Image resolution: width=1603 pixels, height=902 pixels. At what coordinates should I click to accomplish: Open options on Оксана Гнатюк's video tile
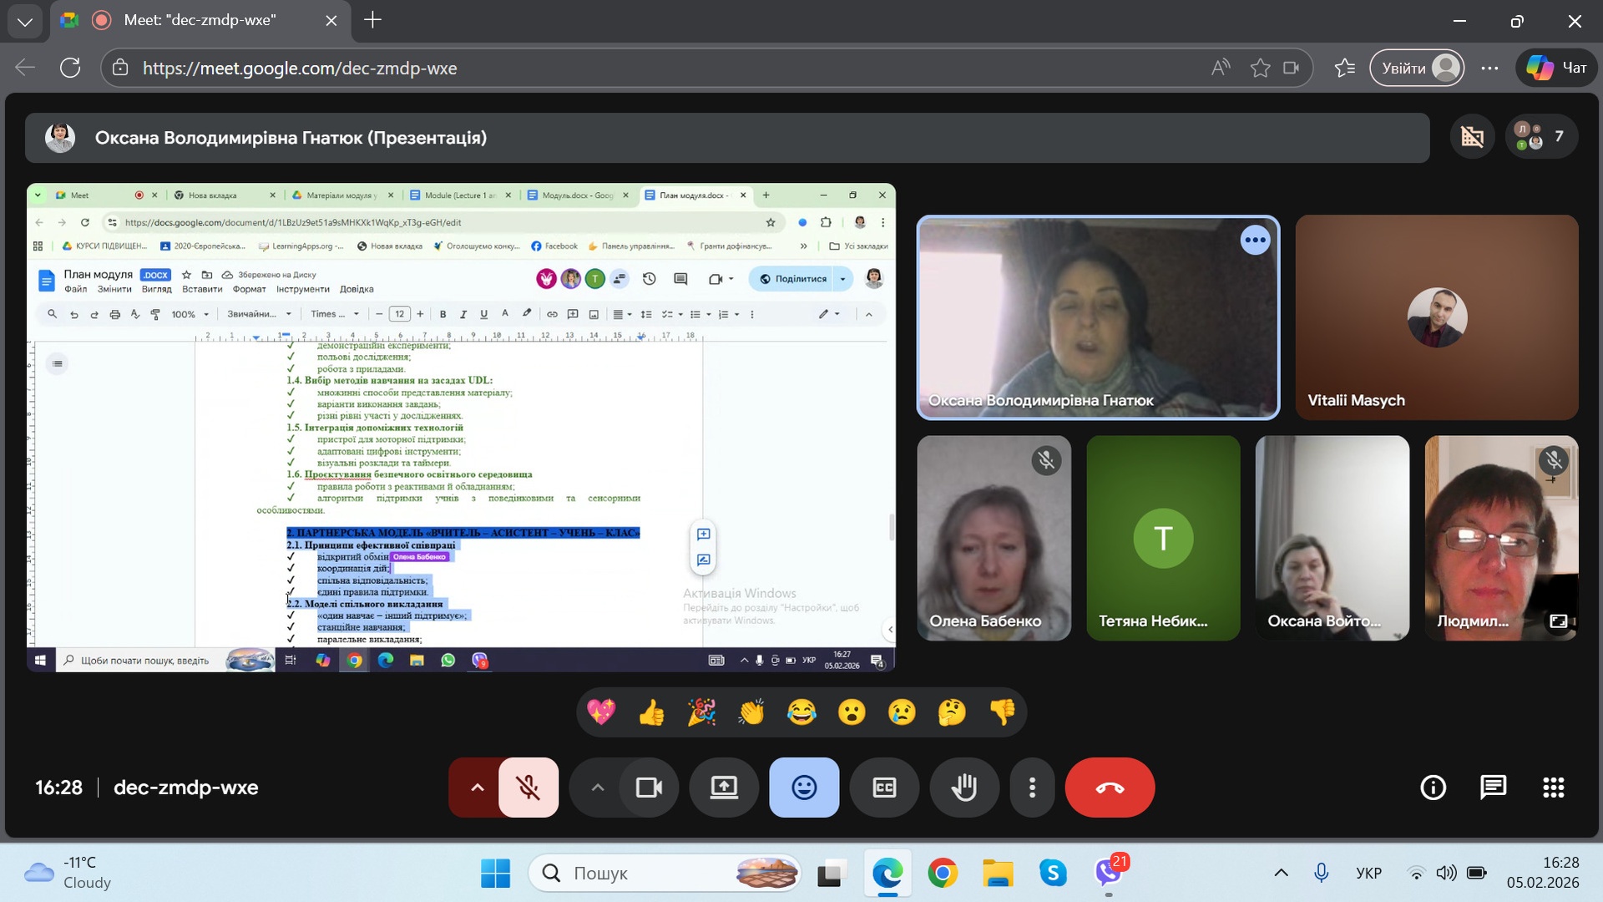(1255, 241)
